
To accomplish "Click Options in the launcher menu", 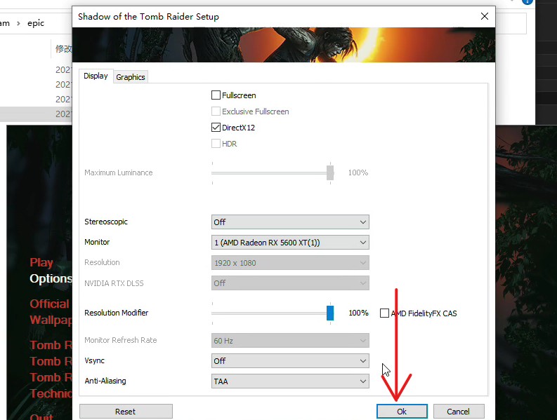I will point(51,279).
